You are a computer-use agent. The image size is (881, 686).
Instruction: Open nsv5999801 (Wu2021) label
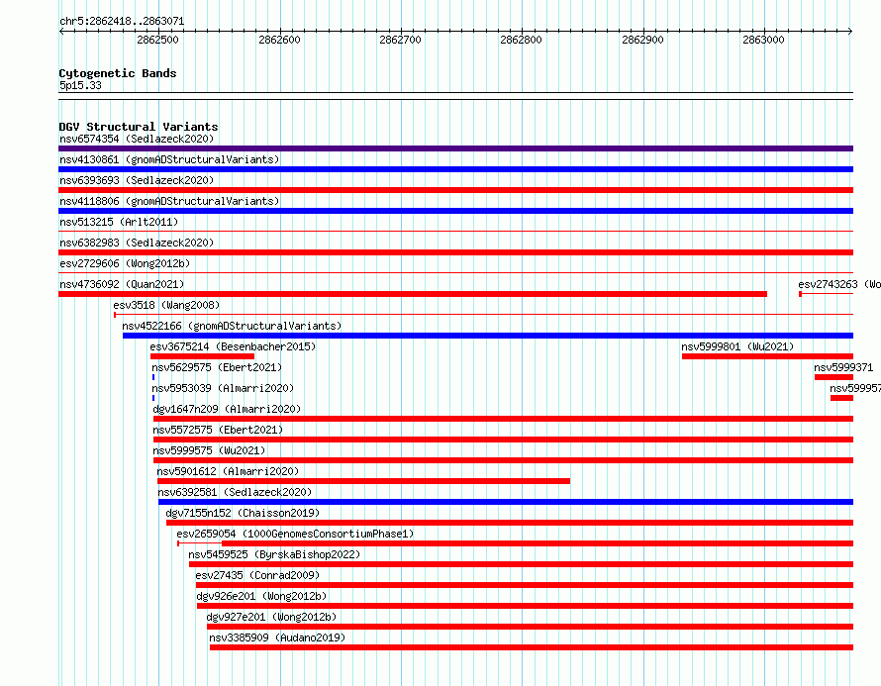pos(737,346)
